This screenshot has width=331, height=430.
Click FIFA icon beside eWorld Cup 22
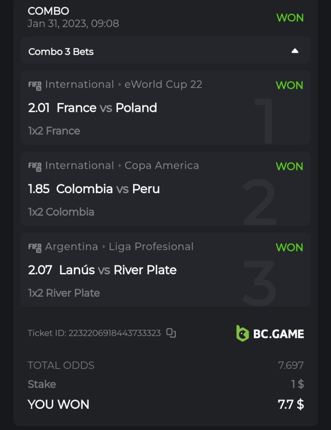click(35, 85)
